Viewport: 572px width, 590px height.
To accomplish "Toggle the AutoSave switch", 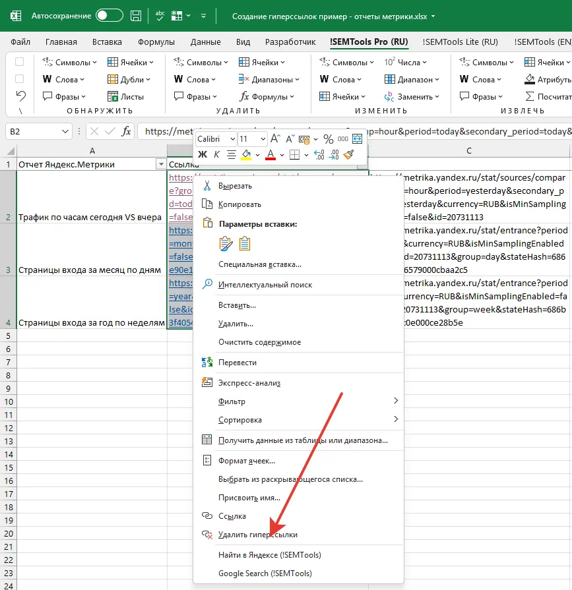I will [x=110, y=16].
